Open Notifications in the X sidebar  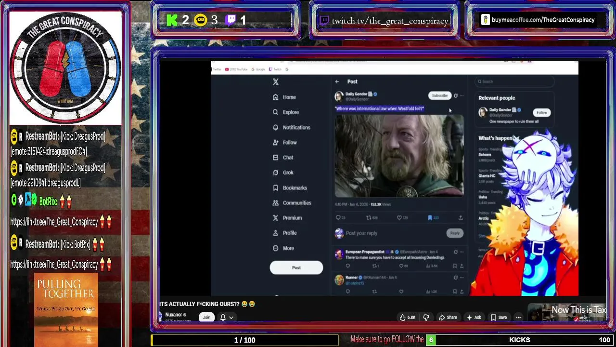(291, 128)
